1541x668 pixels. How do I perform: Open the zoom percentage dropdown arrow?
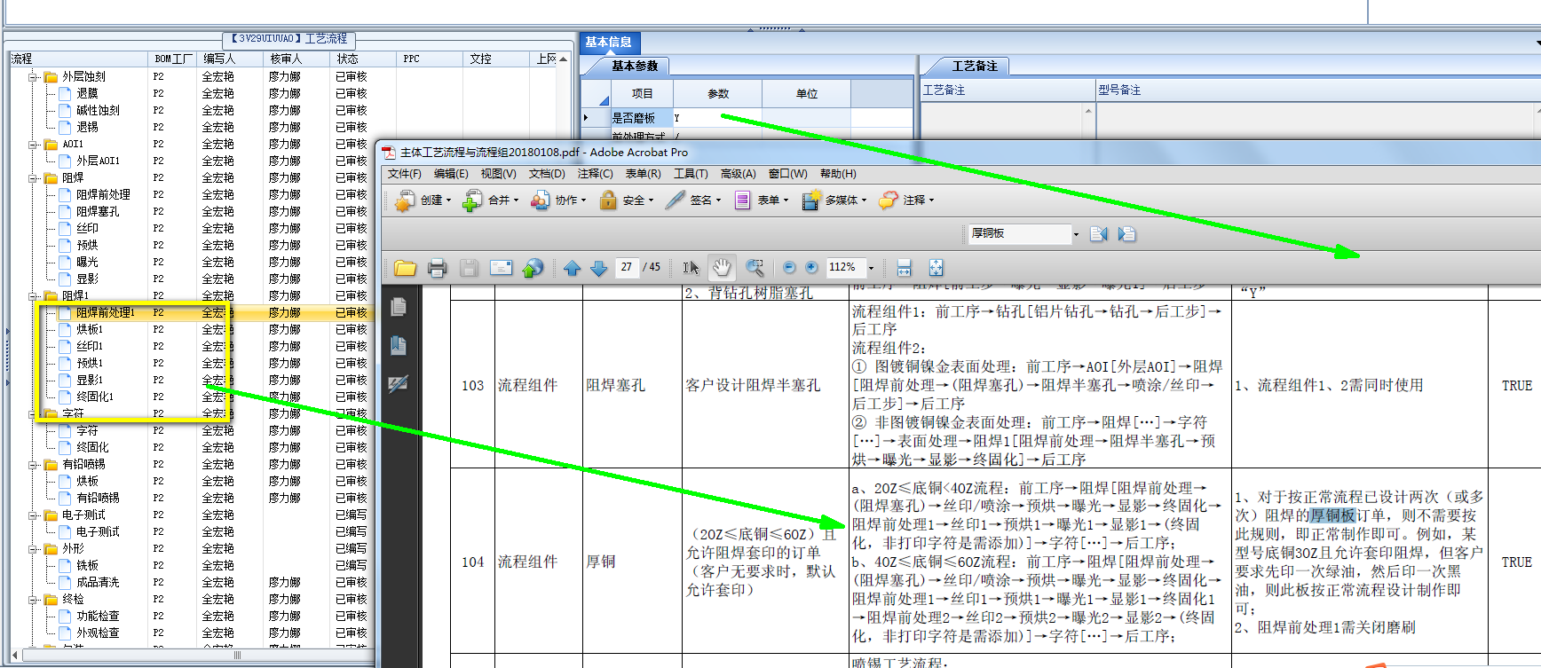[871, 268]
